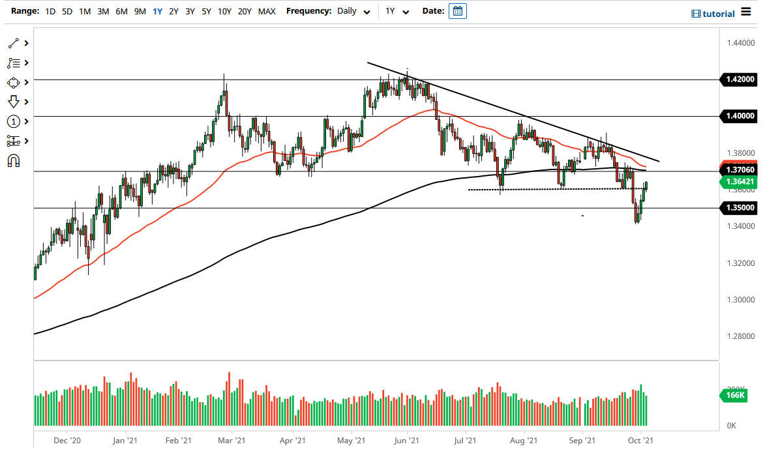Select the MAX range option

click(x=266, y=11)
